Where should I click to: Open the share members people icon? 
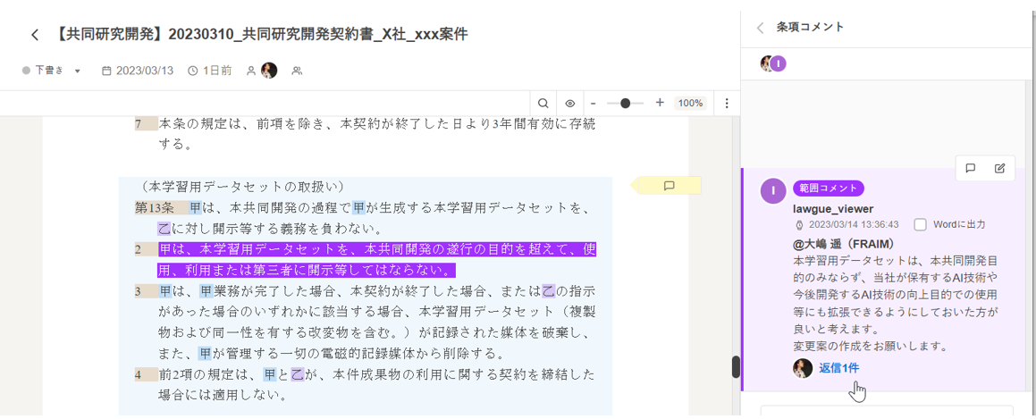[297, 71]
